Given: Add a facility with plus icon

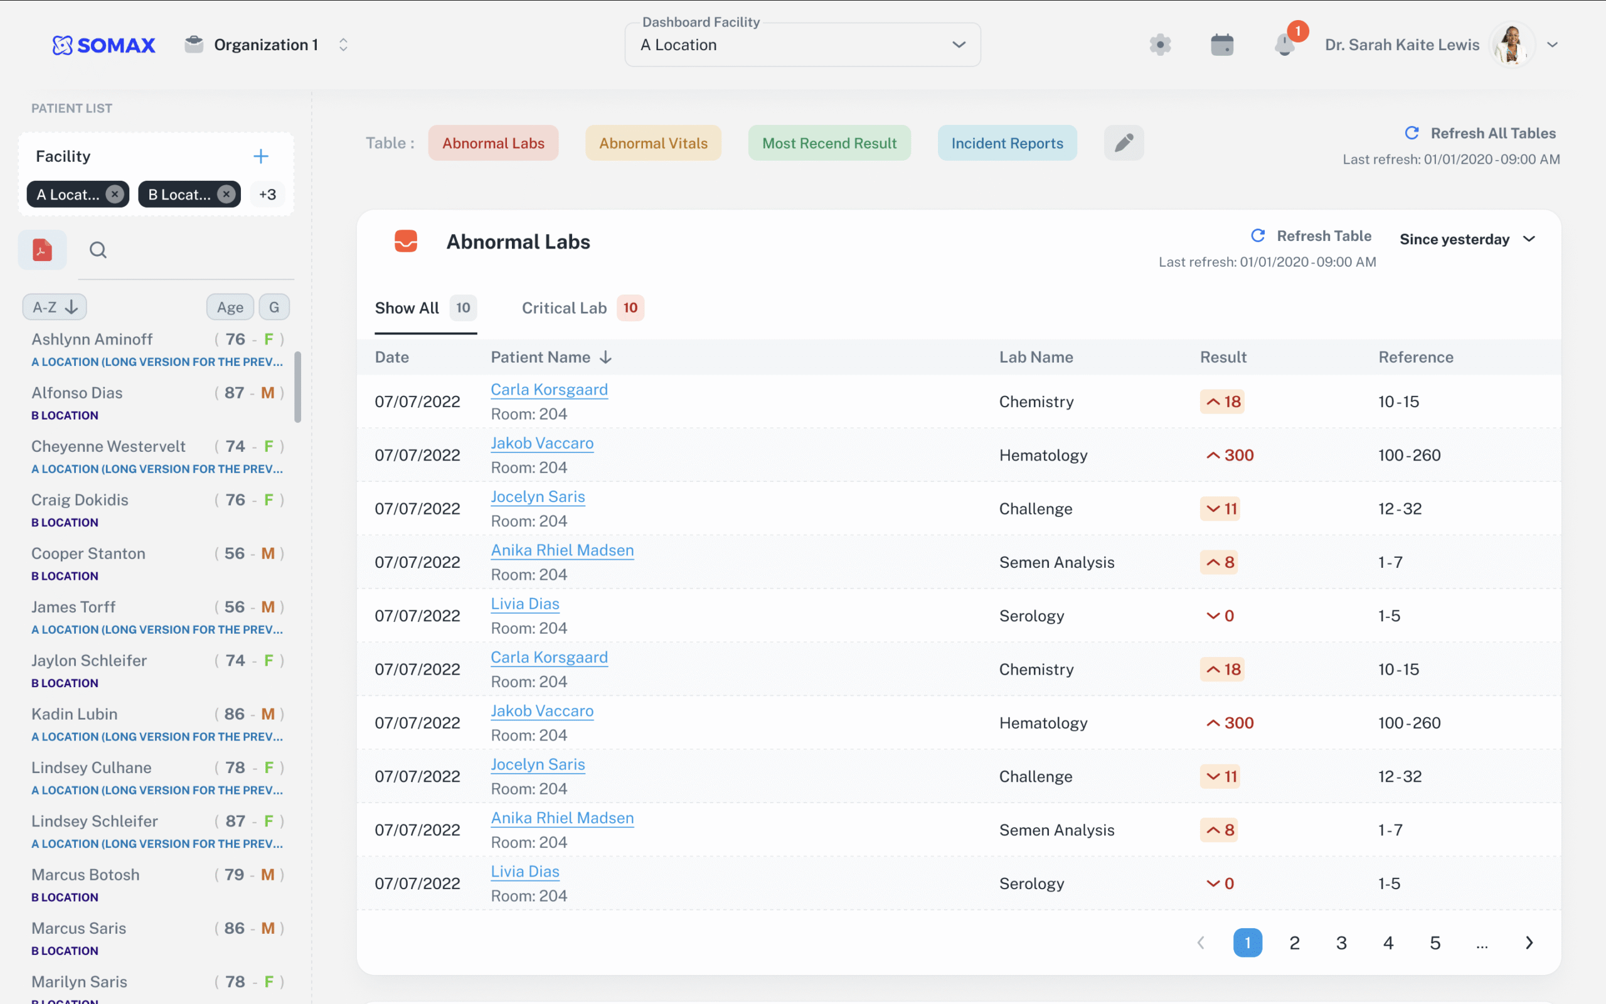Looking at the screenshot, I should [261, 156].
